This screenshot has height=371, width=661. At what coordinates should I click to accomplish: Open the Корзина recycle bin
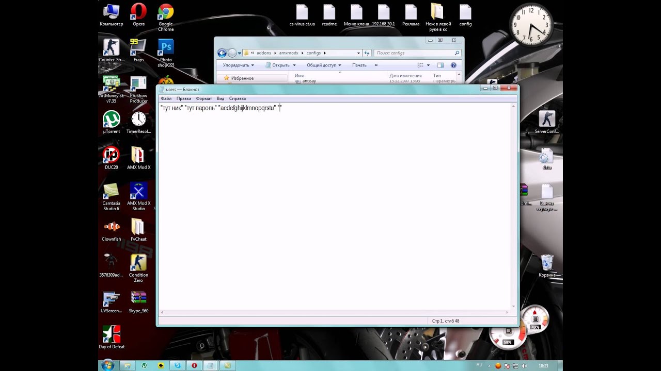(547, 266)
